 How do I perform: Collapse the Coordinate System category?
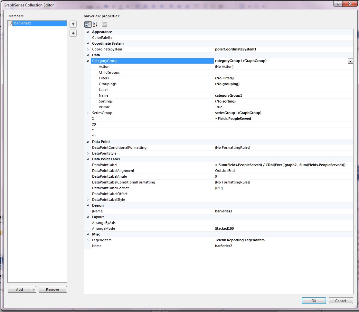pyautogui.click(x=88, y=43)
